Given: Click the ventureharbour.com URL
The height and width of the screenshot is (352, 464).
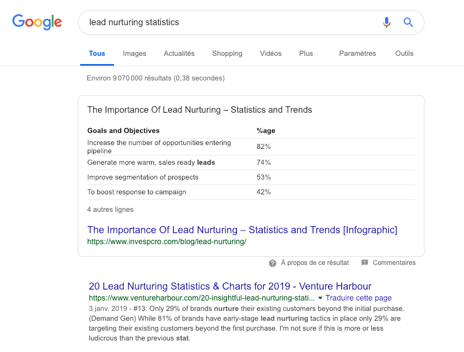Looking at the screenshot, I should click(202, 298).
